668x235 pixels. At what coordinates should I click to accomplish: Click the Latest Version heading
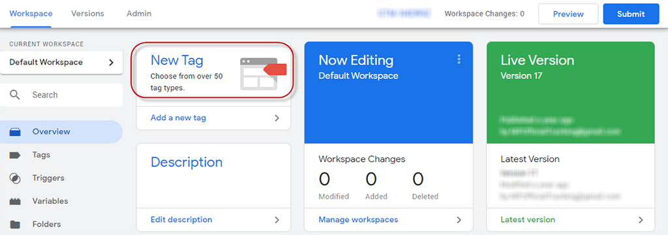(x=530, y=159)
